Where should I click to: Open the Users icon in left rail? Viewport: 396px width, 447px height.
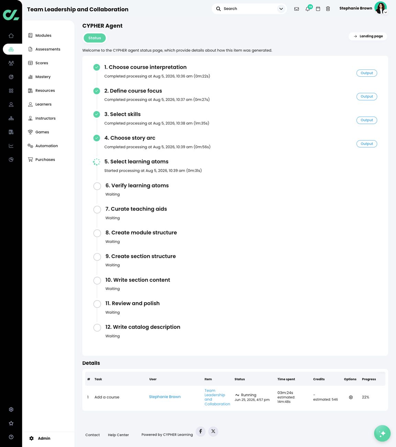click(11, 104)
